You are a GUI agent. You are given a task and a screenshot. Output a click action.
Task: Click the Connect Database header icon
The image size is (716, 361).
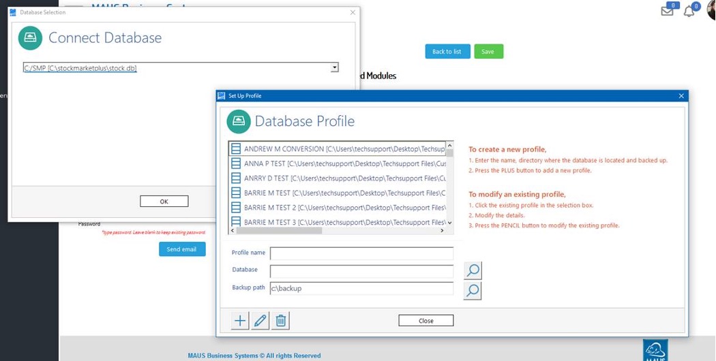(30, 38)
